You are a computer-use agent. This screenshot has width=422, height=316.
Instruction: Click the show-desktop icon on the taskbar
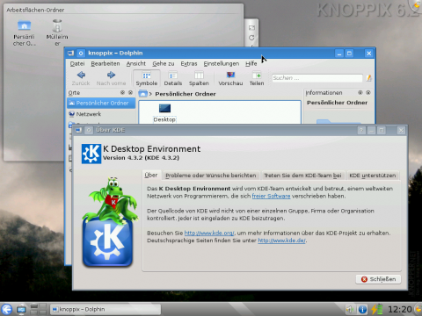click(x=21, y=309)
